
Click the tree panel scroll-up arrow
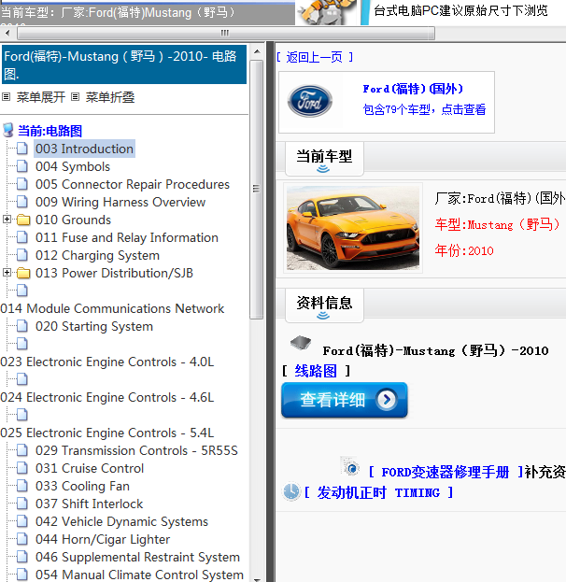(x=257, y=51)
